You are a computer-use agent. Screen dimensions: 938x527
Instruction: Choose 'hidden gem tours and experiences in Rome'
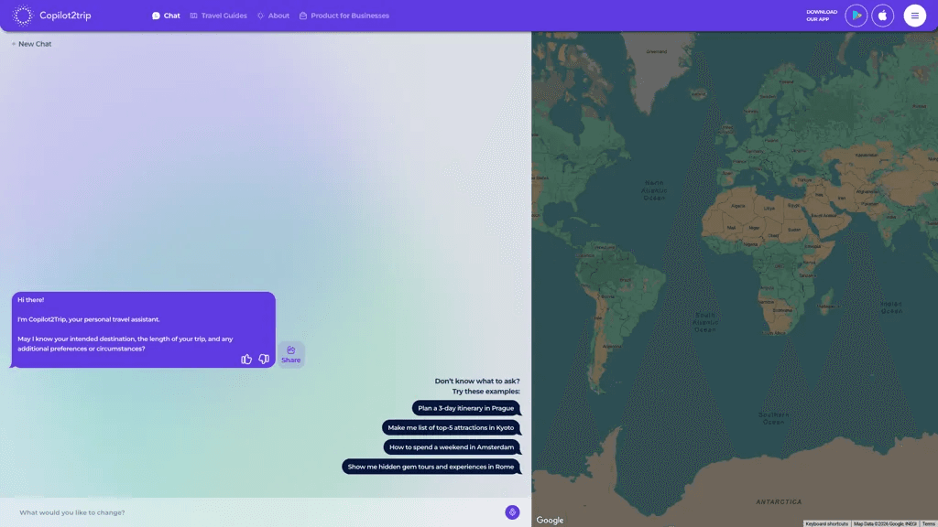(x=431, y=467)
